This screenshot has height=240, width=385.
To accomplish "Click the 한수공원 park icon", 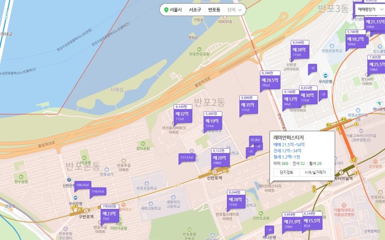I will pos(21,177).
